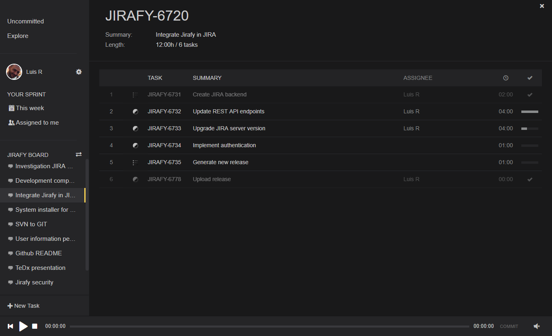Close the JIRAFY-6720 detail view
552x336 pixels.
pos(542,6)
